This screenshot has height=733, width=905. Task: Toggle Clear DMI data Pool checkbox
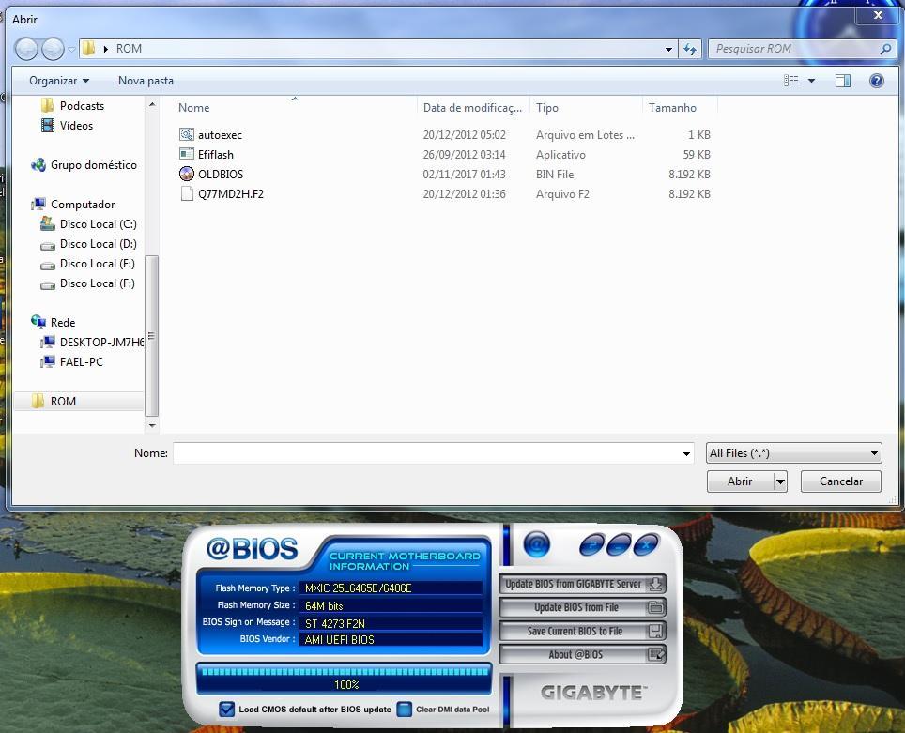[x=404, y=710]
